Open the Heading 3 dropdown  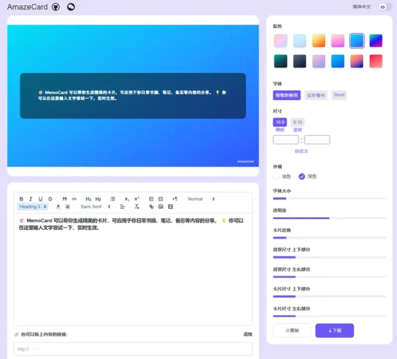click(x=32, y=207)
